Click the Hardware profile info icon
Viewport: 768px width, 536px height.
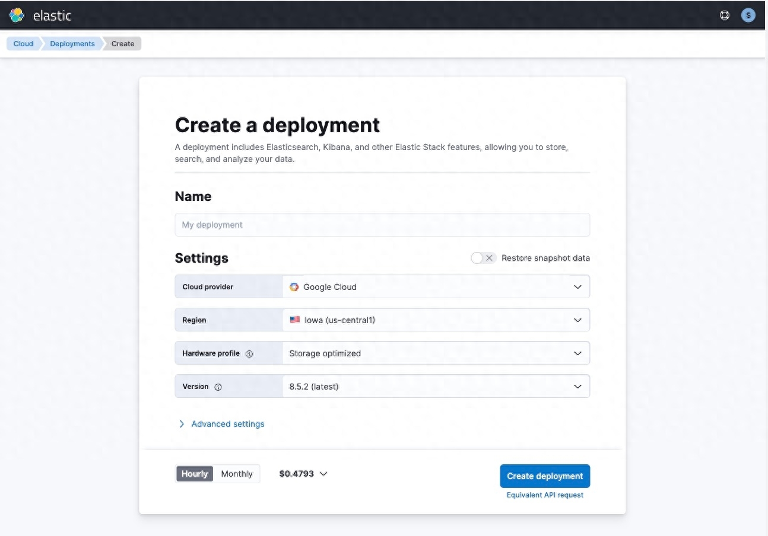point(249,354)
